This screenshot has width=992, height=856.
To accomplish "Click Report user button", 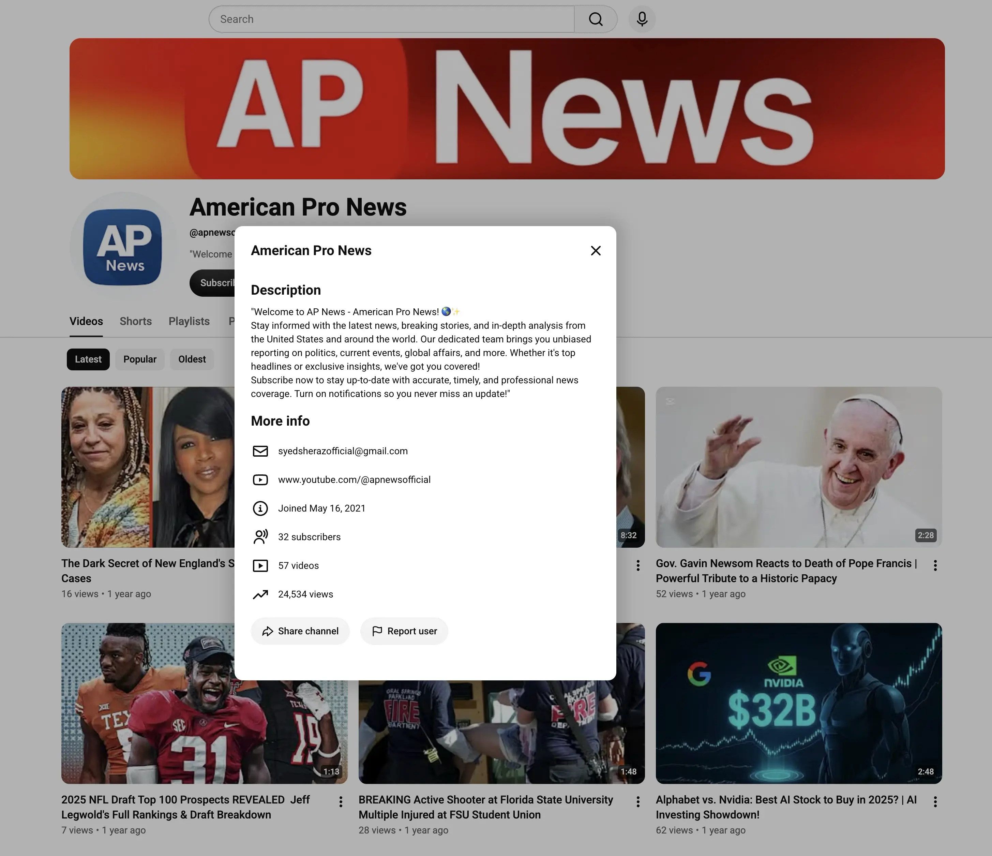I will click(x=404, y=631).
